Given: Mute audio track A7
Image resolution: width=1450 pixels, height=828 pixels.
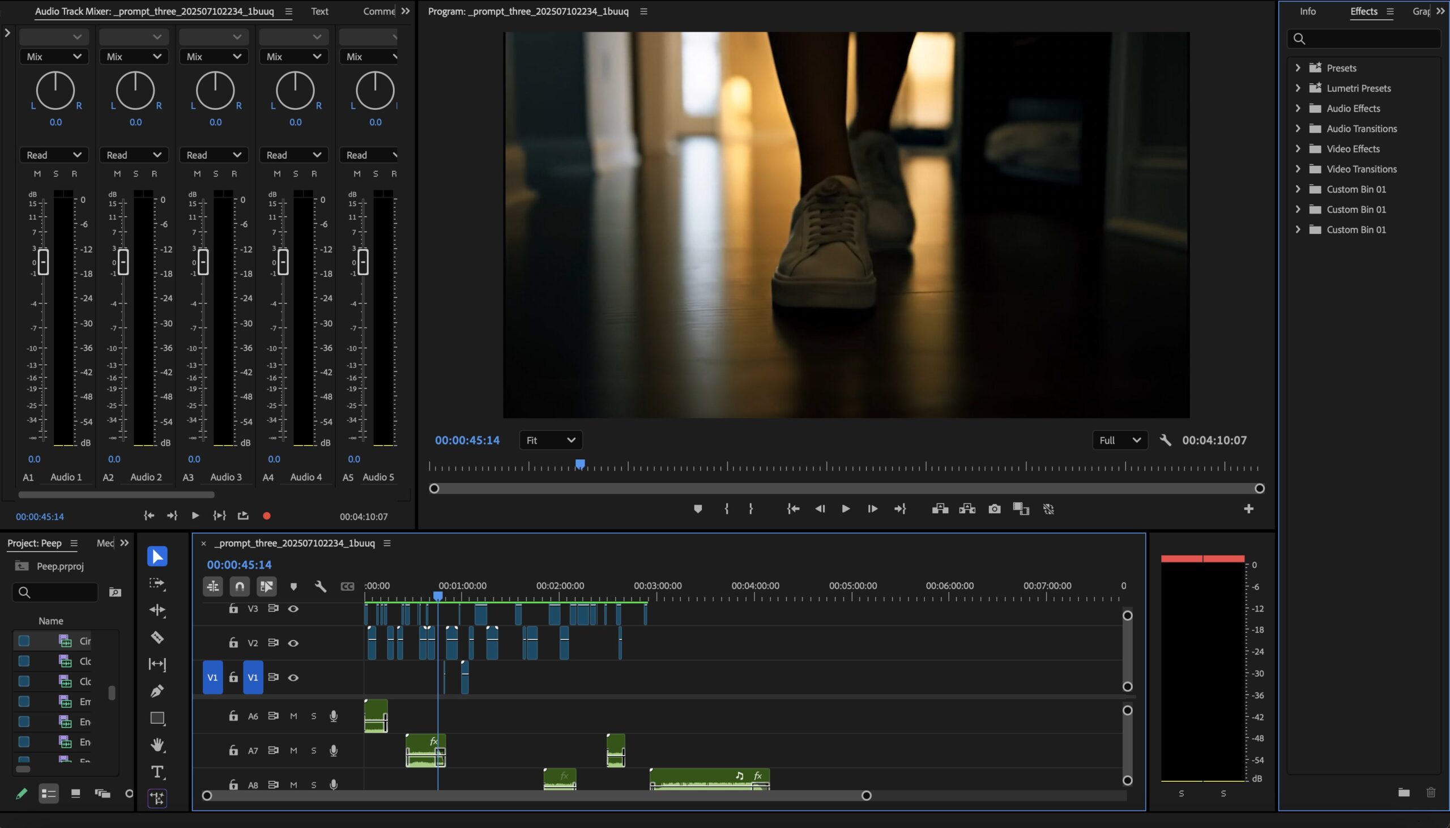Looking at the screenshot, I should [x=293, y=750].
